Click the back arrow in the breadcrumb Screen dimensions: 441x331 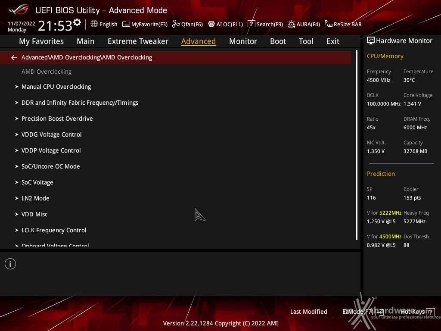(14, 58)
